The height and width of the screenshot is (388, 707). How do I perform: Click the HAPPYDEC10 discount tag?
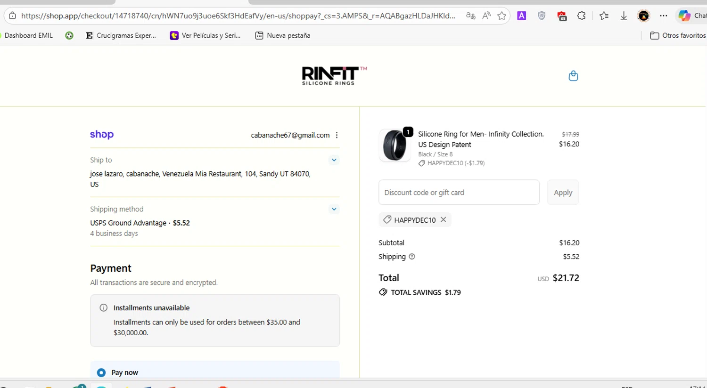[415, 219]
